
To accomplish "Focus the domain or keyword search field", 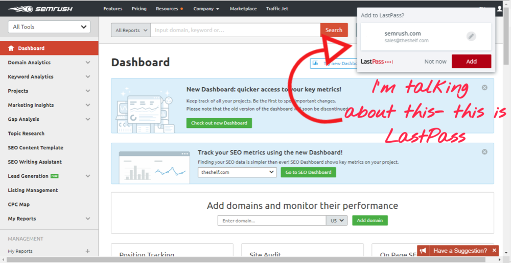I will click(x=235, y=30).
